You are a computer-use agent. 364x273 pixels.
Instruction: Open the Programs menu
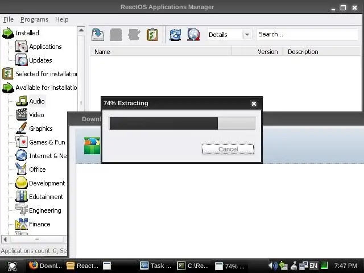[34, 19]
